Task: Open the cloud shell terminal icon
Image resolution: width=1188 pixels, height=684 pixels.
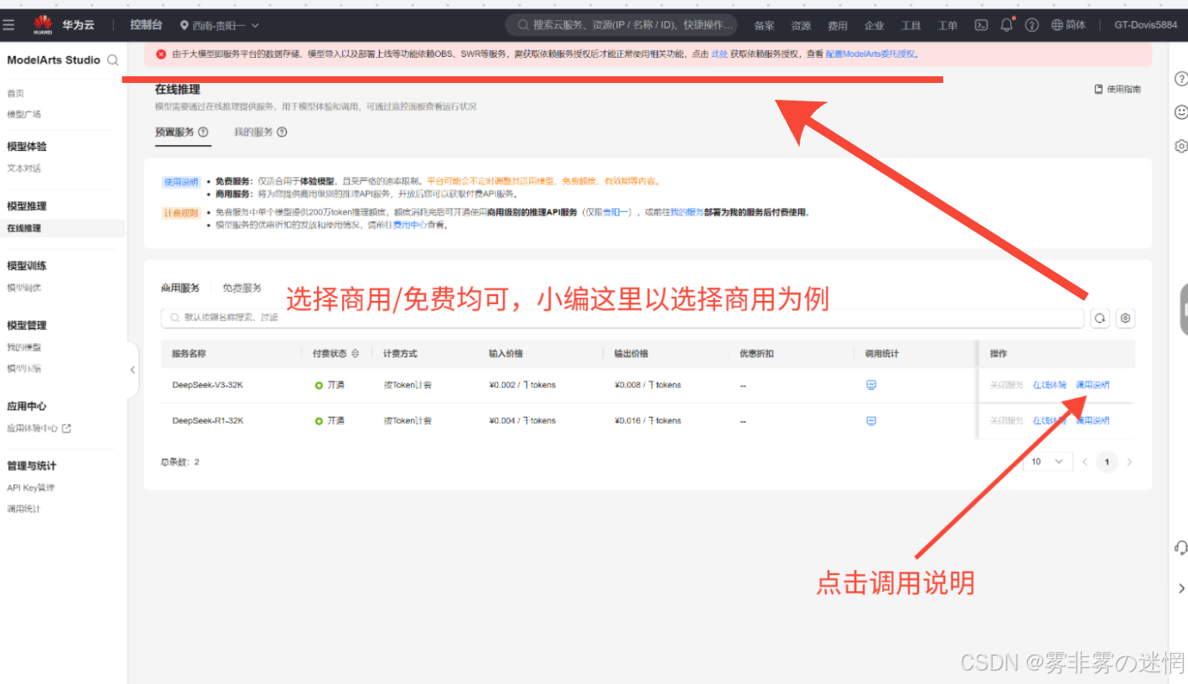Action: click(x=981, y=25)
